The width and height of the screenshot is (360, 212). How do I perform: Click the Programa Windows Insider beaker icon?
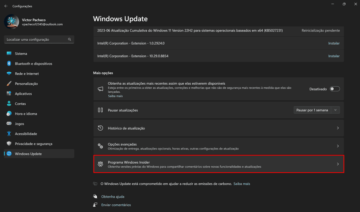(x=100, y=164)
